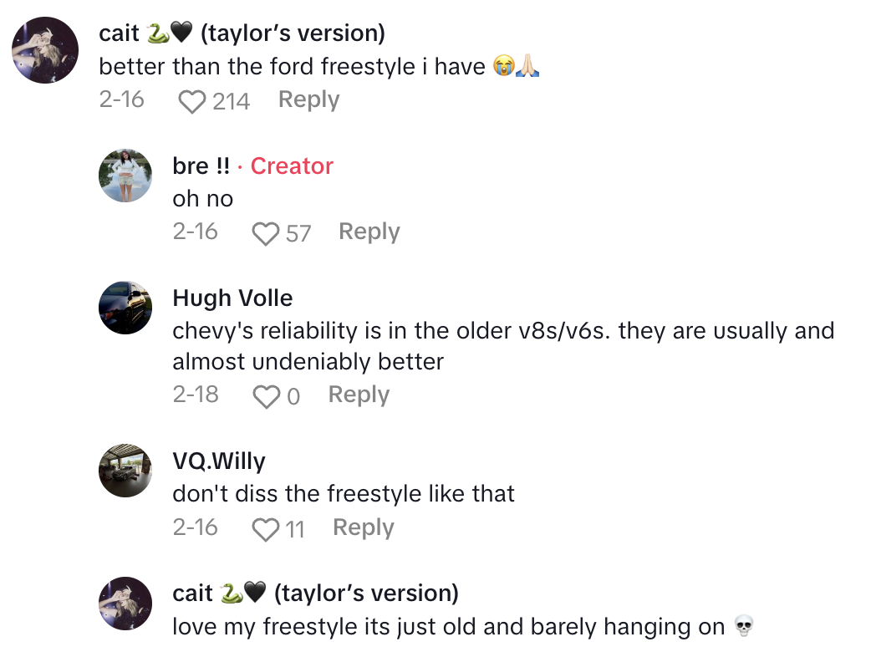Image resolution: width=871 pixels, height=647 pixels.
Task: Open cait's profile picture on top comment
Action: (x=46, y=50)
